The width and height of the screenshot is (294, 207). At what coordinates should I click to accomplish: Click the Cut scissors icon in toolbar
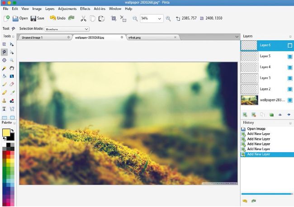pyautogui.click(x=83, y=19)
